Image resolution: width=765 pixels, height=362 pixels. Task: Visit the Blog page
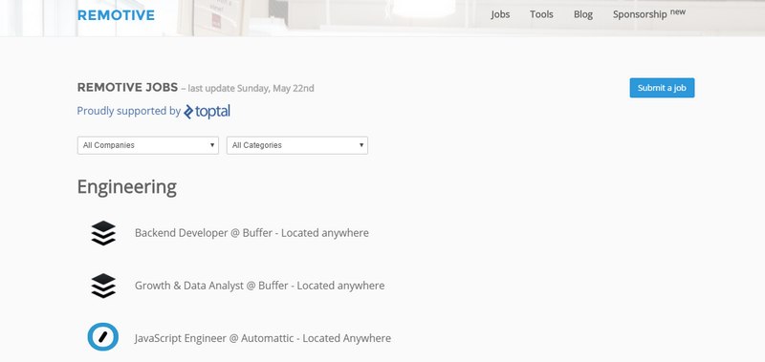coord(583,14)
